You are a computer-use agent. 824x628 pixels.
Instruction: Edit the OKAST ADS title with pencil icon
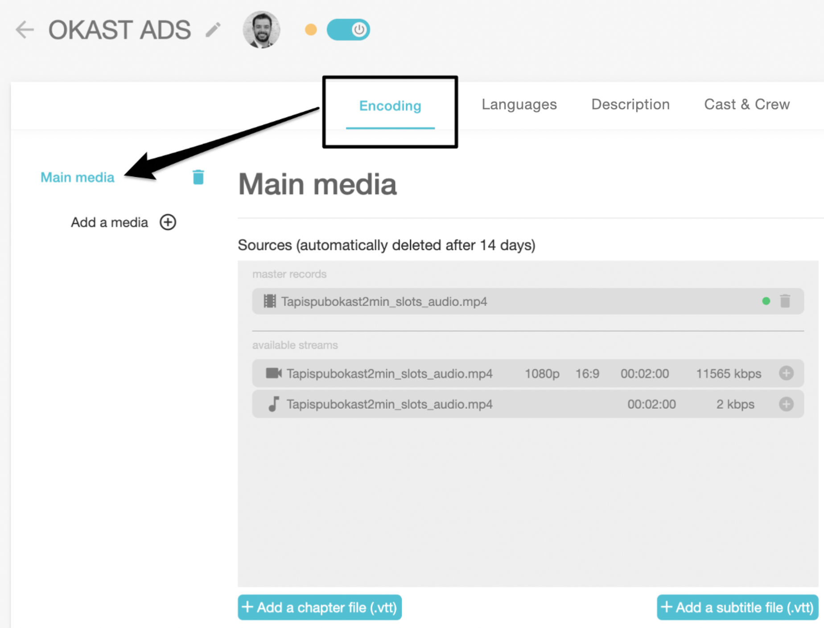click(x=213, y=30)
